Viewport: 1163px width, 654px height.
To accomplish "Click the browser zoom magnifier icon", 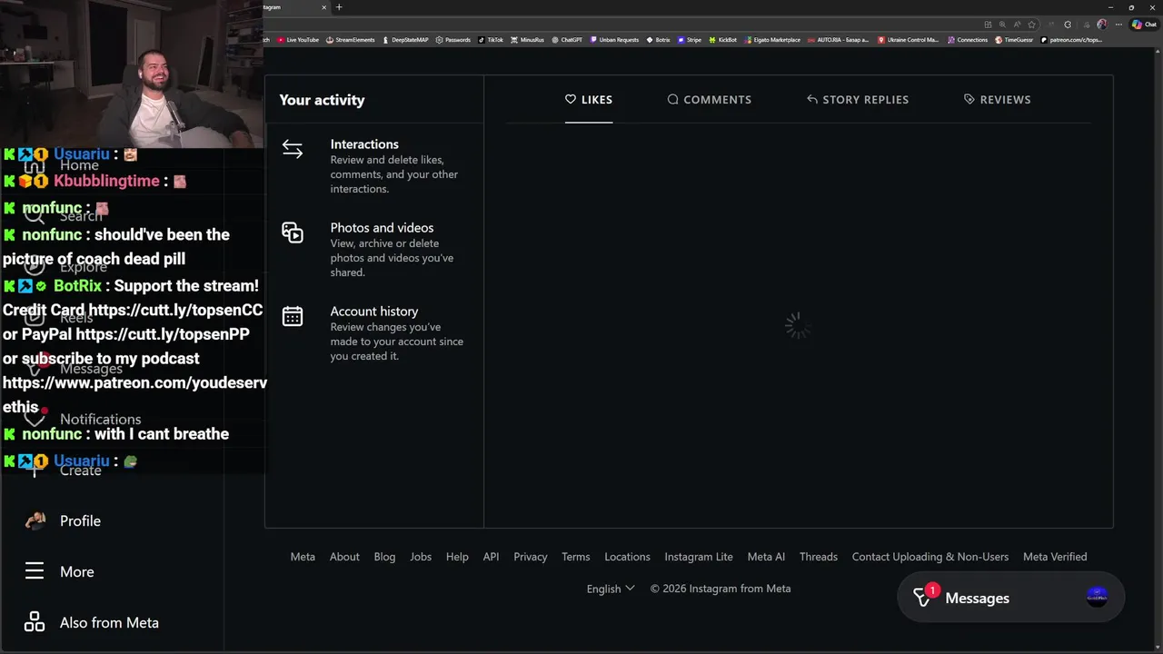I will click(1002, 25).
